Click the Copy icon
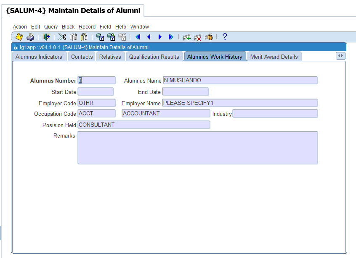356x258 pixels. [73, 37]
